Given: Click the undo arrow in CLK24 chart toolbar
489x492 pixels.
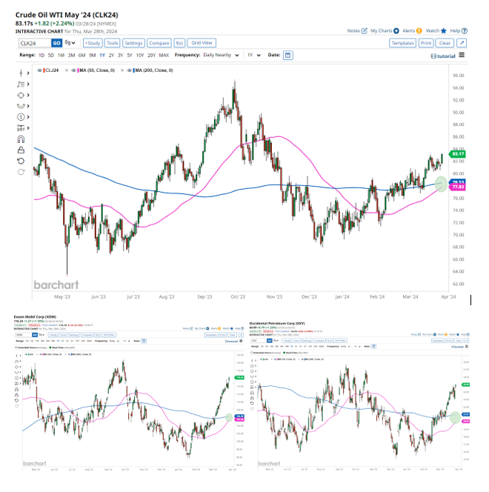Looking at the screenshot, I should tap(21, 161).
